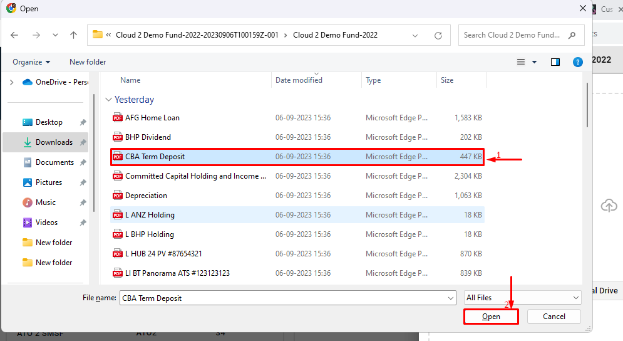Click the PDF icon of Depreciation

point(118,196)
